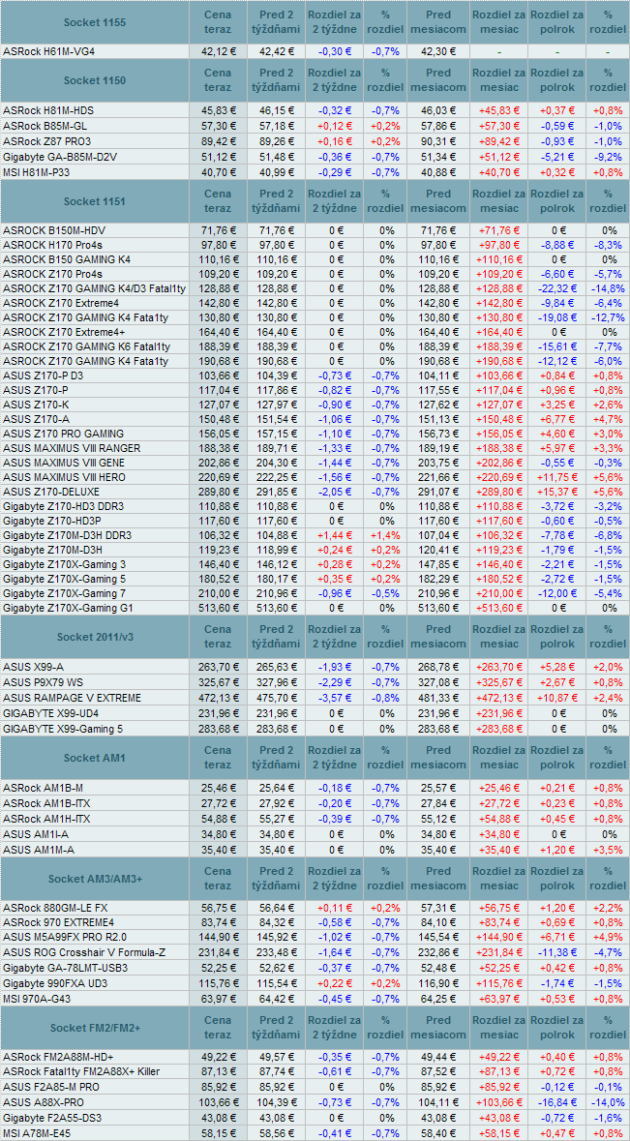
Task: Click the -14,8% percentage difference cell
Action: point(608,288)
